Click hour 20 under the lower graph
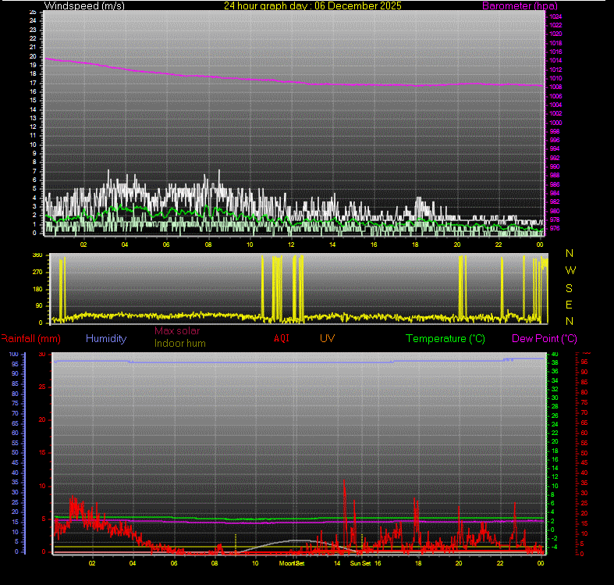This screenshot has width=614, height=585. [459, 563]
